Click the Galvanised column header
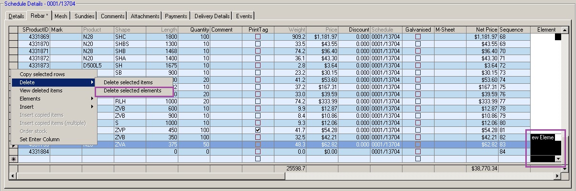Screen dimensions: 576x191 pos(418,30)
